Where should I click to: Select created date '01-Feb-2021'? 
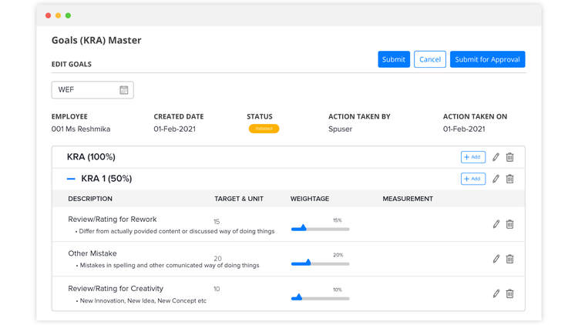pyautogui.click(x=175, y=129)
